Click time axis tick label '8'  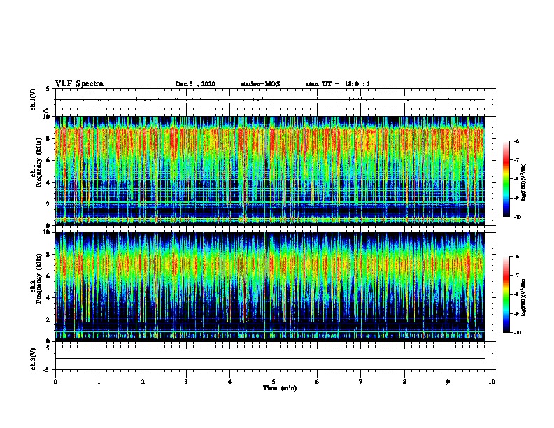(404, 382)
